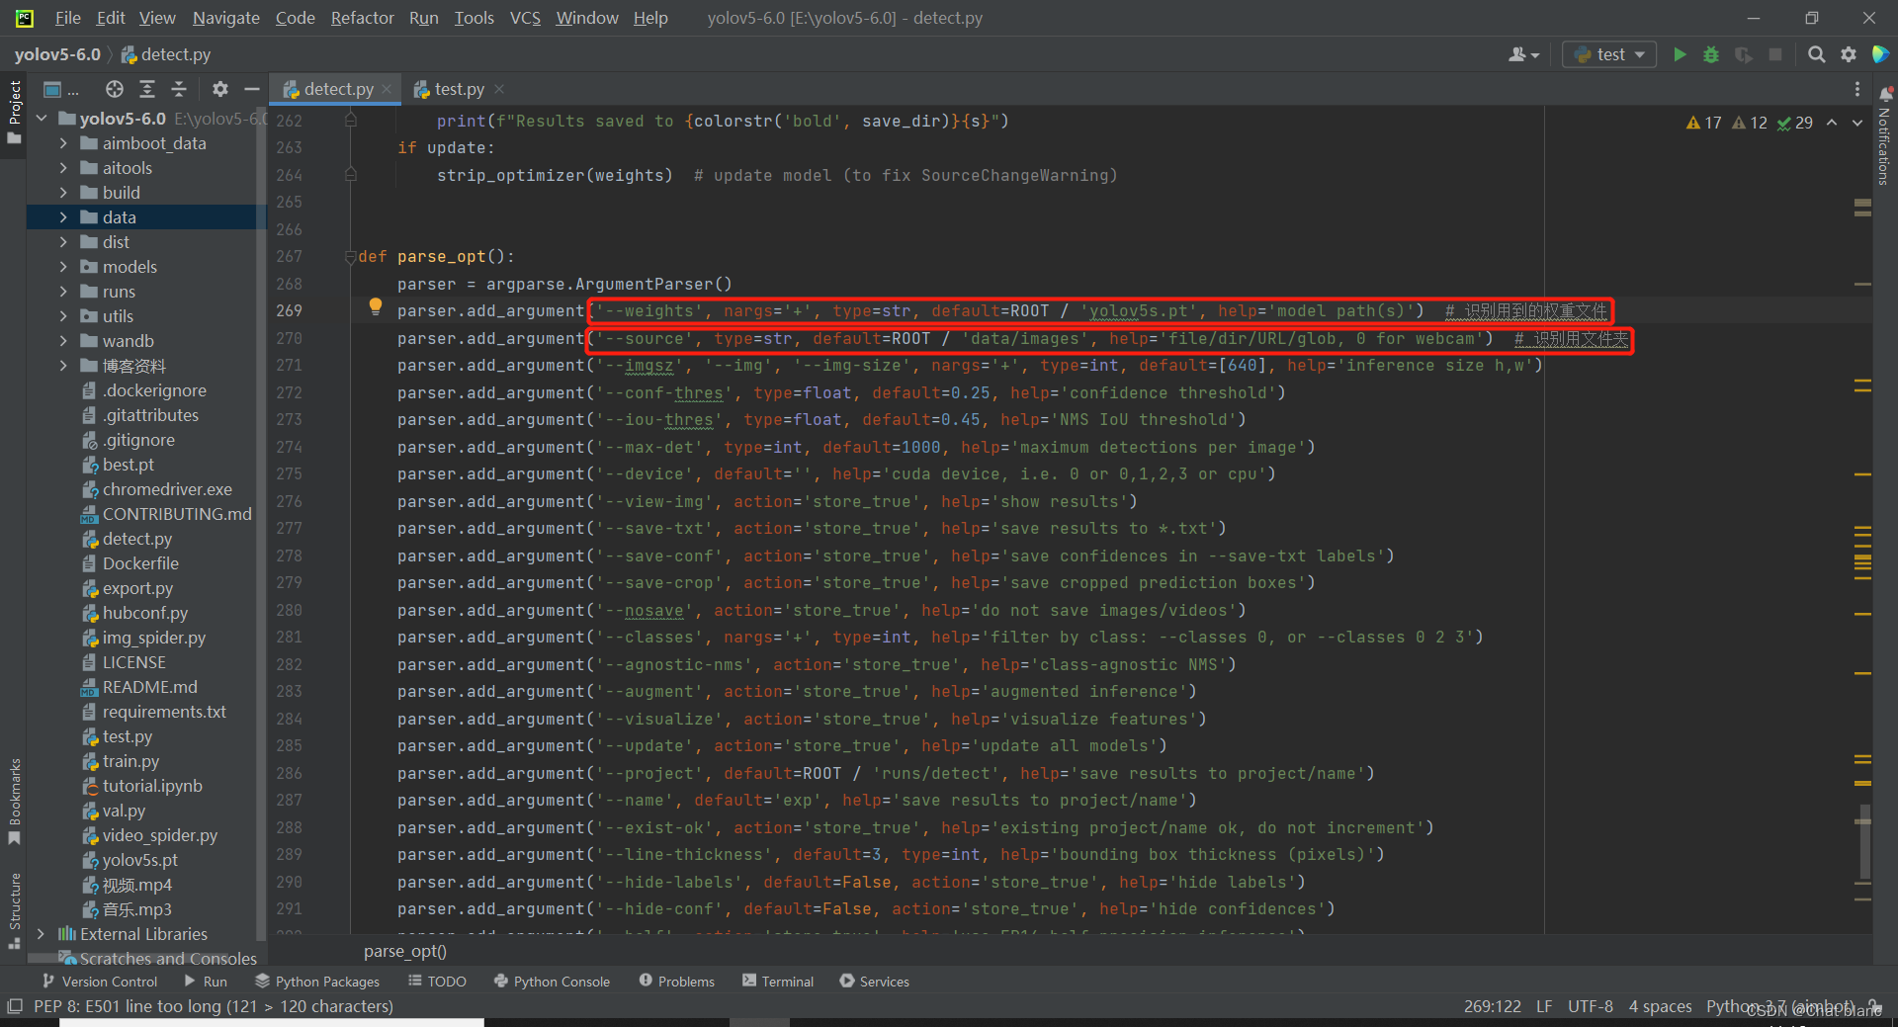Open the Problems tool window
The width and height of the screenshot is (1898, 1027).
click(x=676, y=982)
